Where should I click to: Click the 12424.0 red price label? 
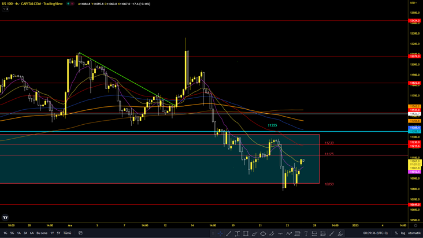click(415, 20)
